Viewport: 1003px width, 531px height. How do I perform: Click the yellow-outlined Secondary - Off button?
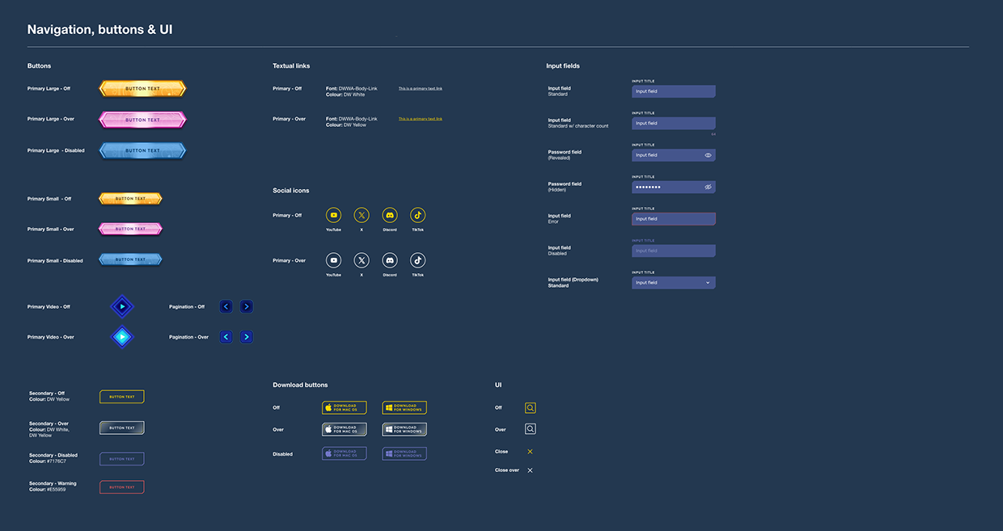point(122,397)
